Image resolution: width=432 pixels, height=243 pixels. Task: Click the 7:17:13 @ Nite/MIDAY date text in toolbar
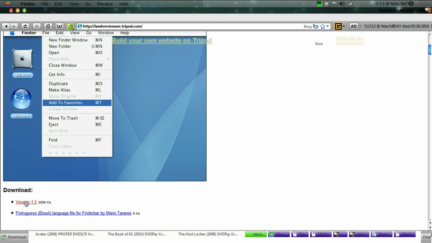tap(396, 26)
